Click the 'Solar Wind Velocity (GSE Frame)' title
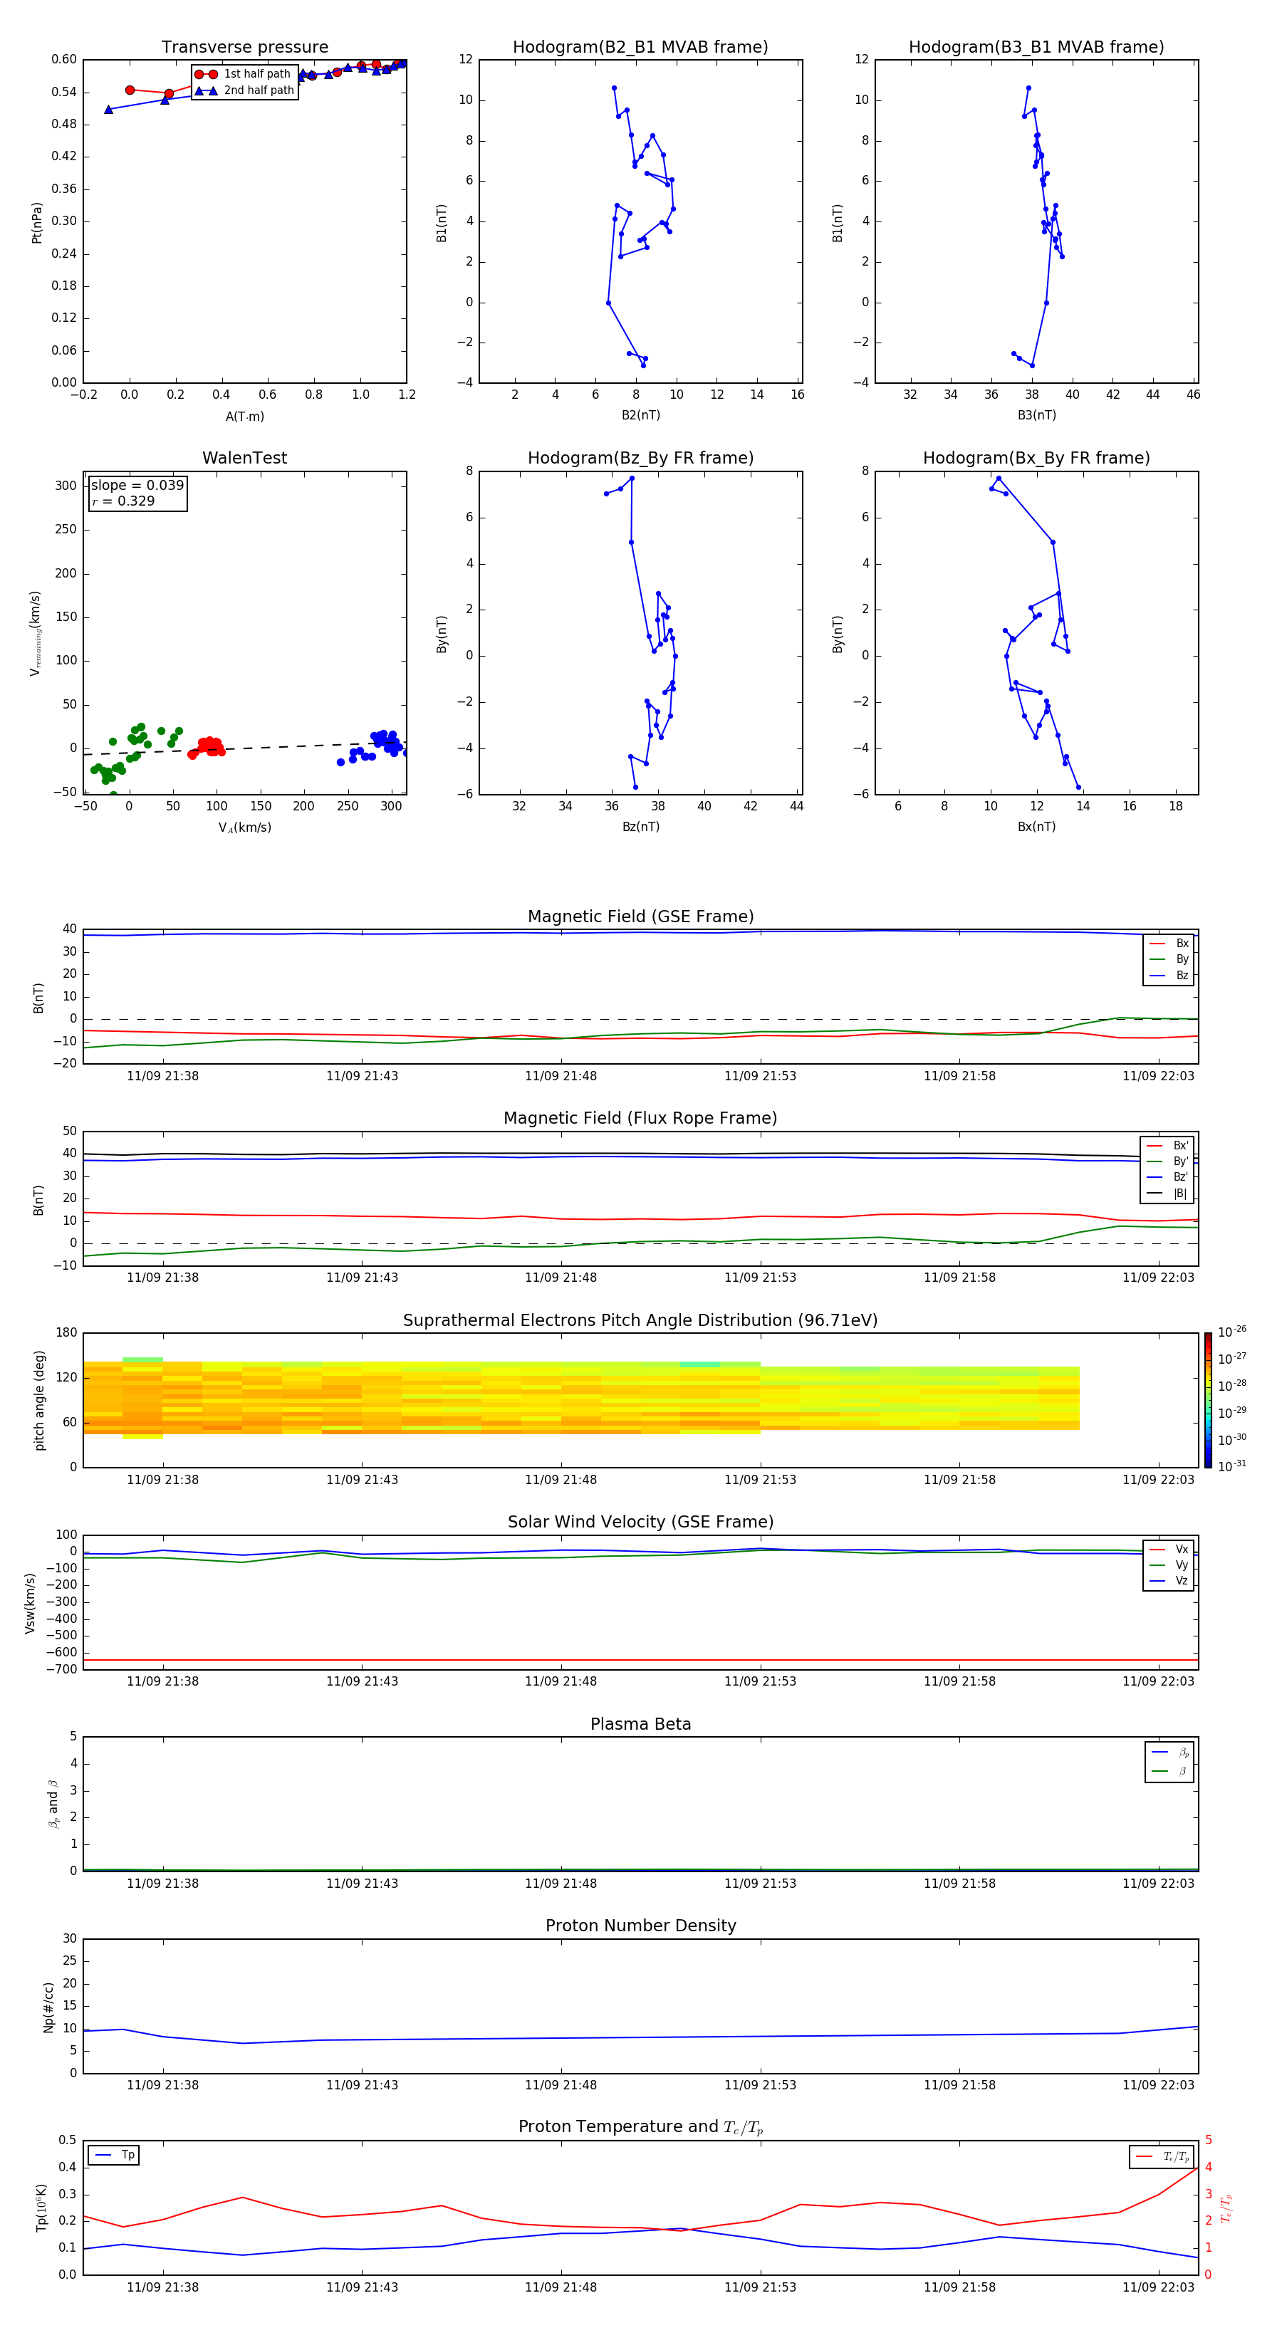The image size is (1282, 2350). pos(640,1522)
